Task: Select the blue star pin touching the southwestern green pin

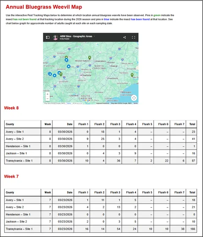Action: point(59,73)
